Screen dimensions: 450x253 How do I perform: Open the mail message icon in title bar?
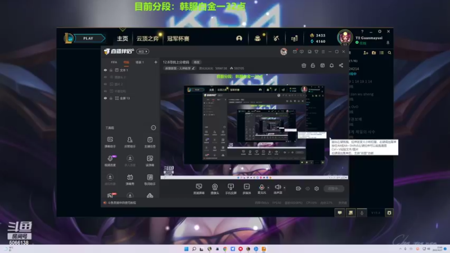(295, 52)
